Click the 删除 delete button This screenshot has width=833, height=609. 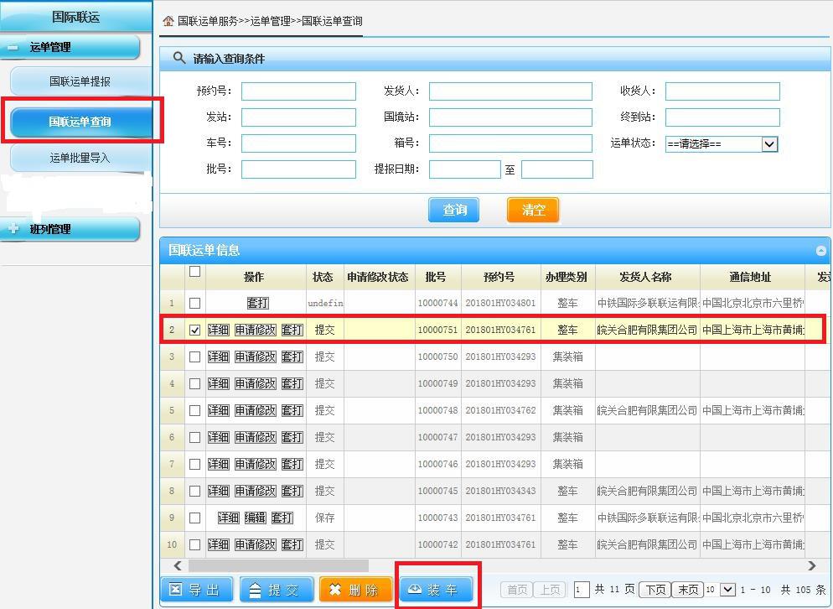[x=356, y=590]
